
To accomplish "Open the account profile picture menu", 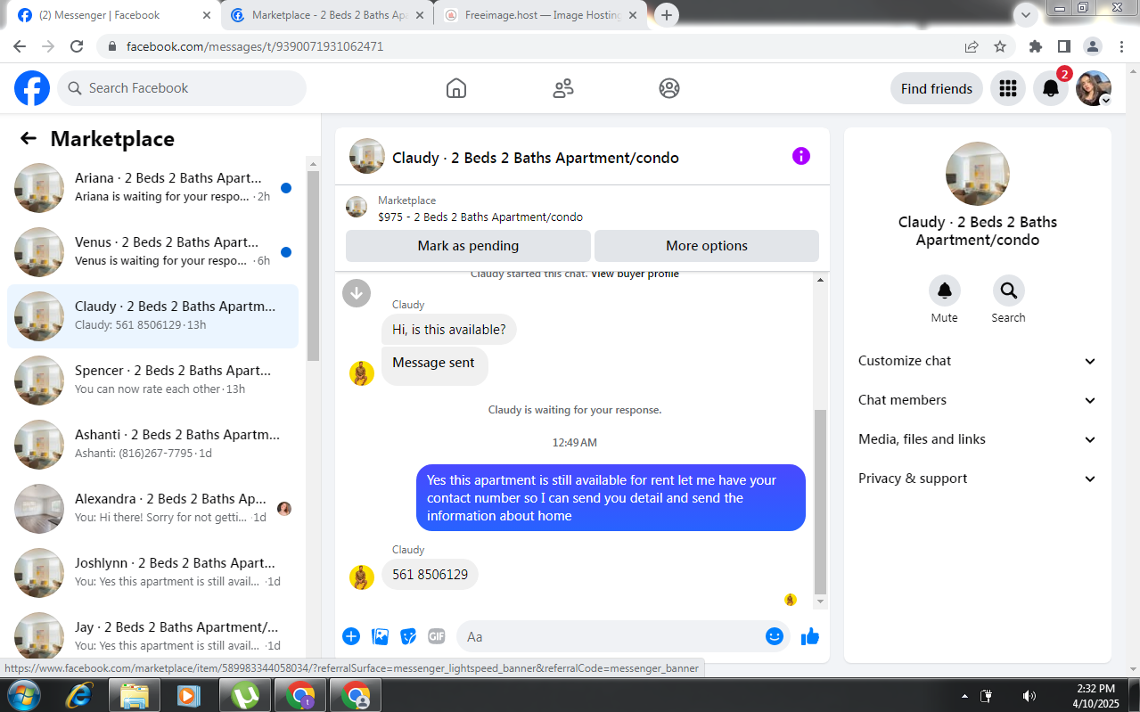I will pyautogui.click(x=1094, y=88).
